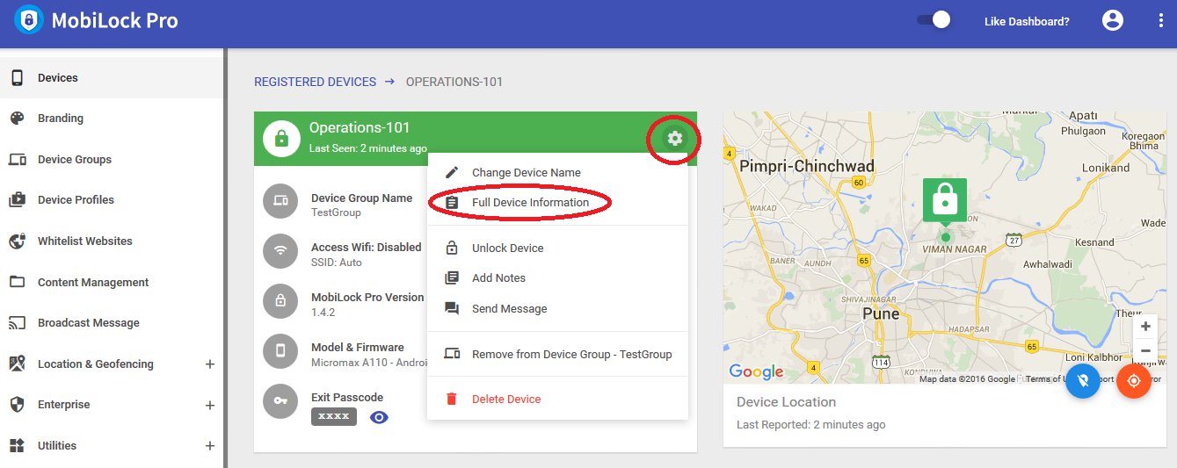Open Content Management section

(111, 282)
